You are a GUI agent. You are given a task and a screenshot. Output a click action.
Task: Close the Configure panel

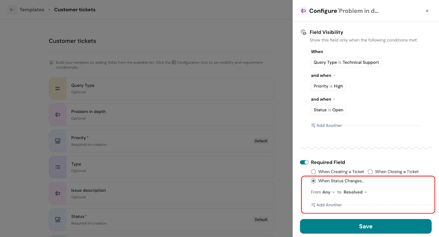(427, 11)
